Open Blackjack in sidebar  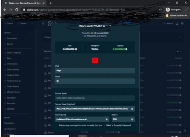click(10, 98)
